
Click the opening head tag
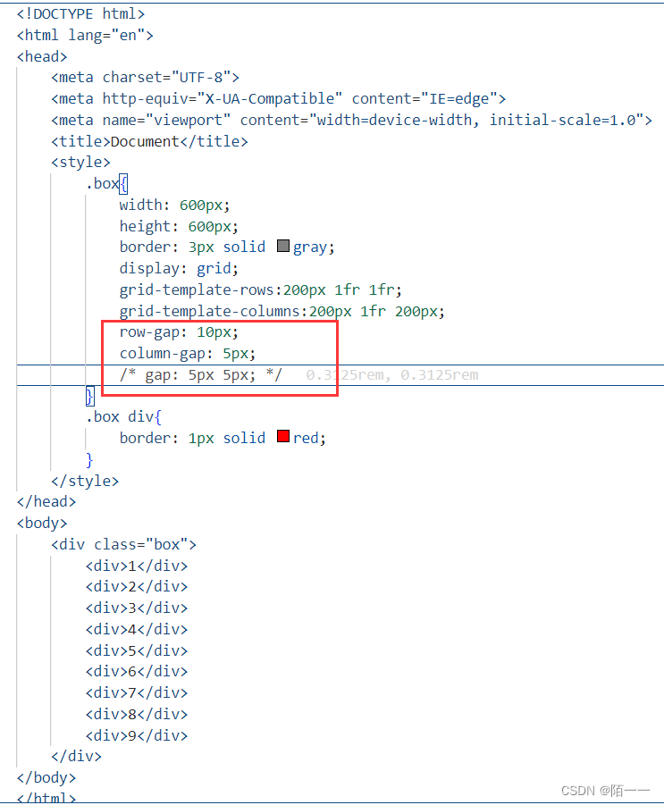42,56
